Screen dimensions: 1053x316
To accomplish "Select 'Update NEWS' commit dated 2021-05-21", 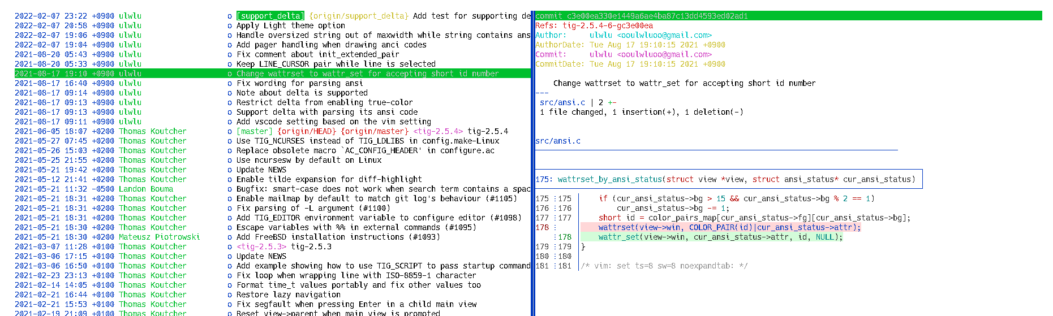I will (272, 170).
